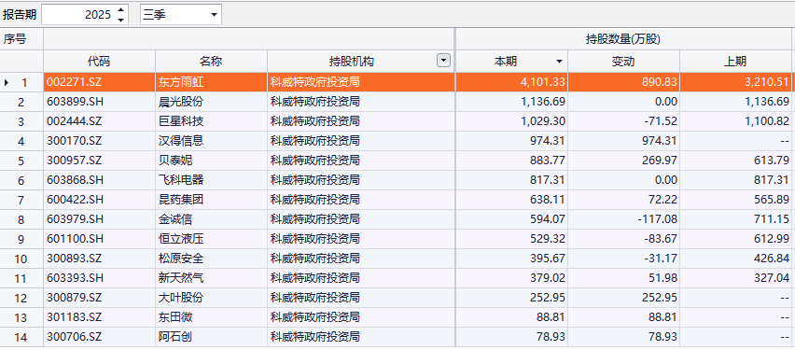Select stock code 300879.SZ

[99, 298]
